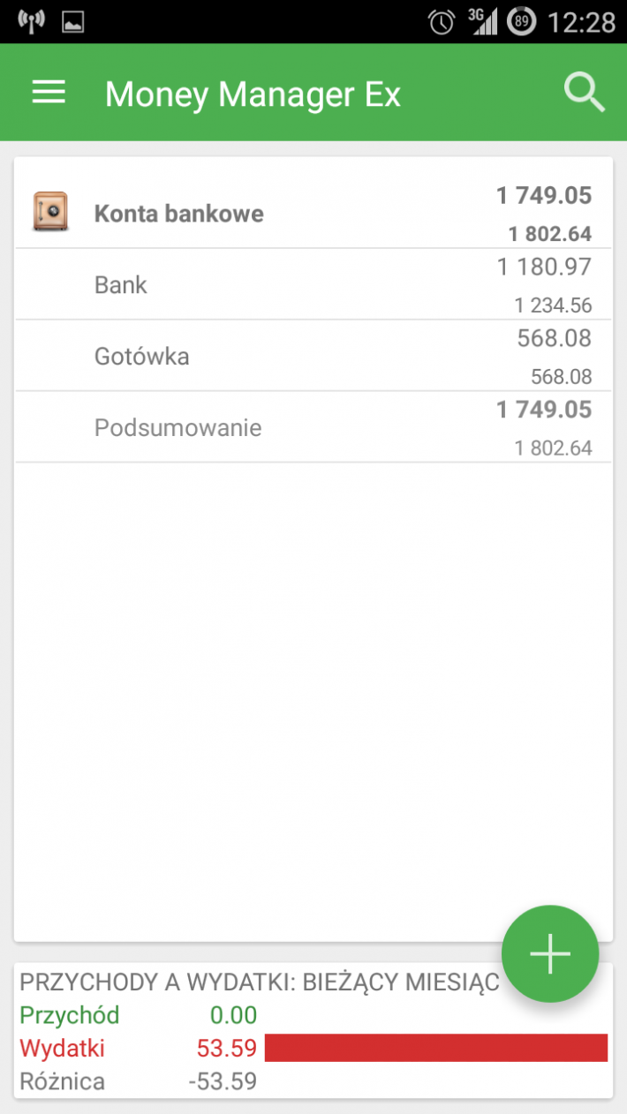Tap the alarm clock status icon
The height and width of the screenshot is (1114, 627).
441,22
